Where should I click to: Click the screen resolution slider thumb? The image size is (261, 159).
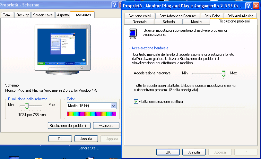pyautogui.click(x=27, y=106)
